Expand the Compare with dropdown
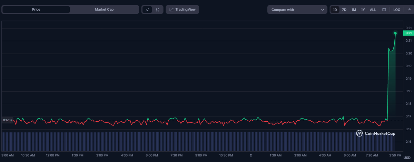Viewport: 414px width, 162px height. coord(297,10)
